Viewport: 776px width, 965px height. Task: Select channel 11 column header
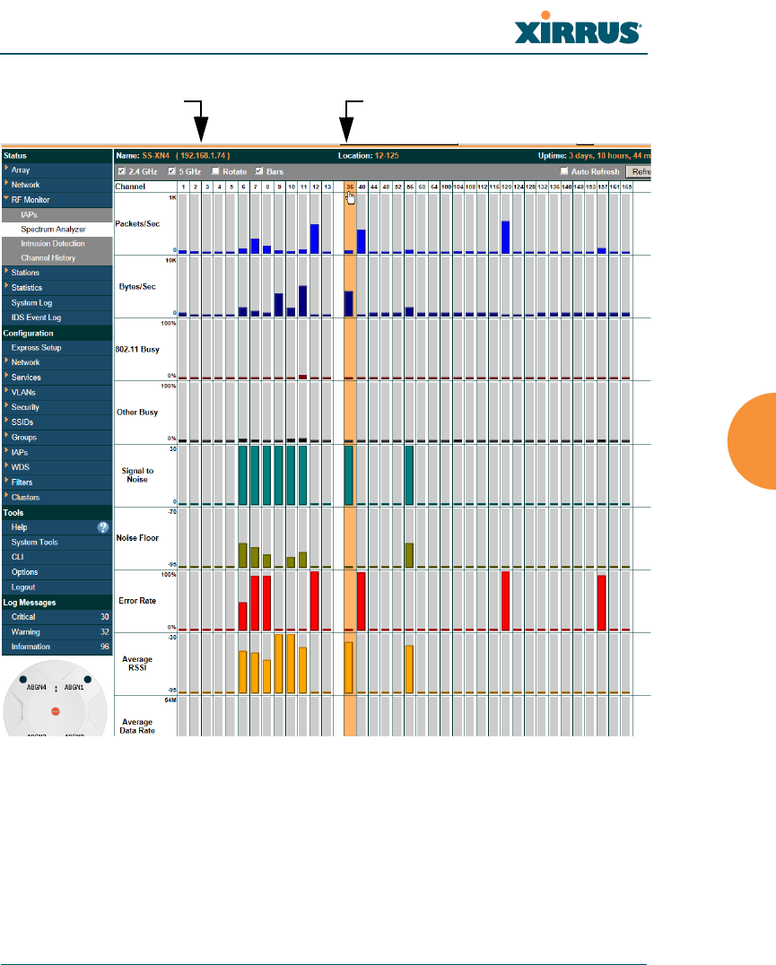[303, 187]
